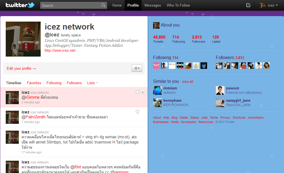284x173 pixels.
Task: Open Who To Follow
Action: [178, 5]
